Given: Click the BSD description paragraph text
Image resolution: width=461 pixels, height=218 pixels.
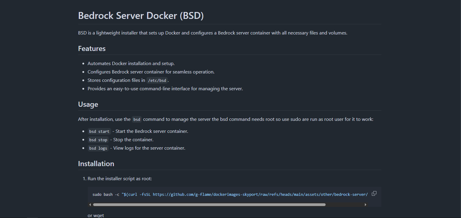Looking at the screenshot, I should pos(213,33).
